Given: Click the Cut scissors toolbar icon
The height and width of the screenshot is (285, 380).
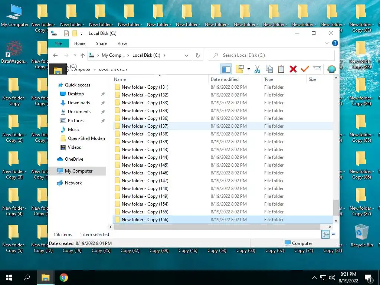Looking at the screenshot, I should coord(257,69).
